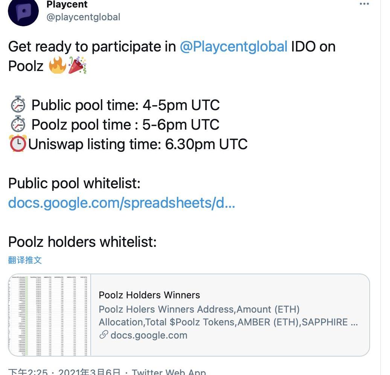The image size is (390, 375).
Task: Open the tweet's three-dot more menu
Action: pyautogui.click(x=364, y=4)
